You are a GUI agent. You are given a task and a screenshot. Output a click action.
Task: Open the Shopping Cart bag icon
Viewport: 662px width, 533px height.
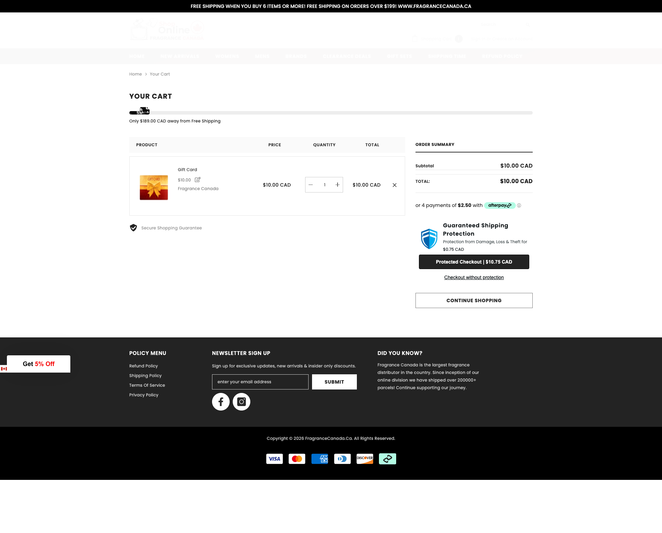(415, 39)
